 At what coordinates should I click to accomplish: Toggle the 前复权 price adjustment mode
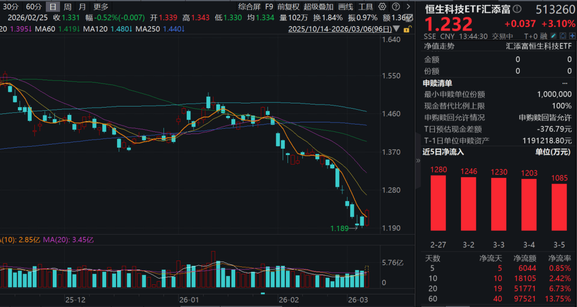click(288, 7)
